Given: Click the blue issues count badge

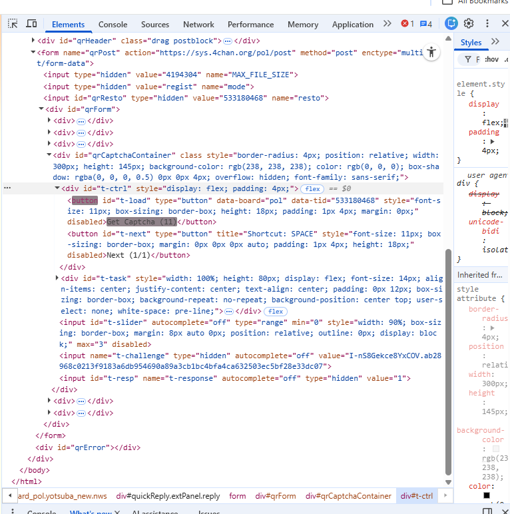Looking at the screenshot, I should tap(426, 24).
